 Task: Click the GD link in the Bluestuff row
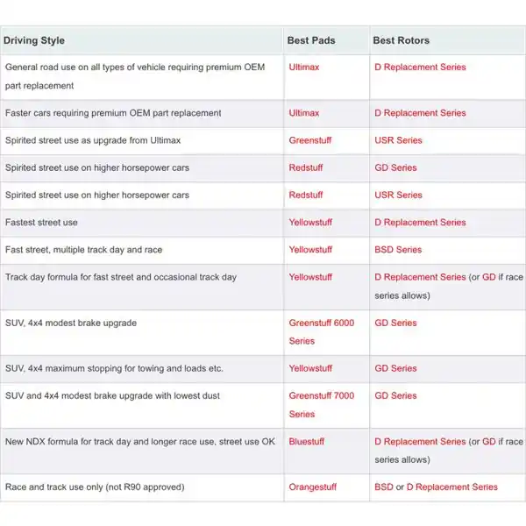coord(488,442)
